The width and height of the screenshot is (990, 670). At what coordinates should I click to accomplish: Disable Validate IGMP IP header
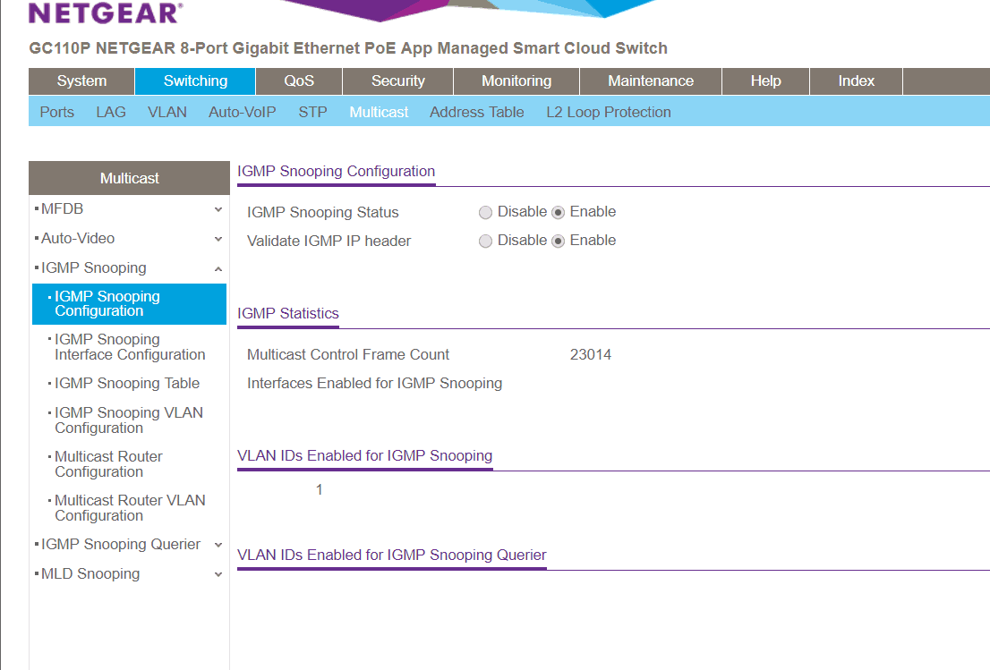485,242
